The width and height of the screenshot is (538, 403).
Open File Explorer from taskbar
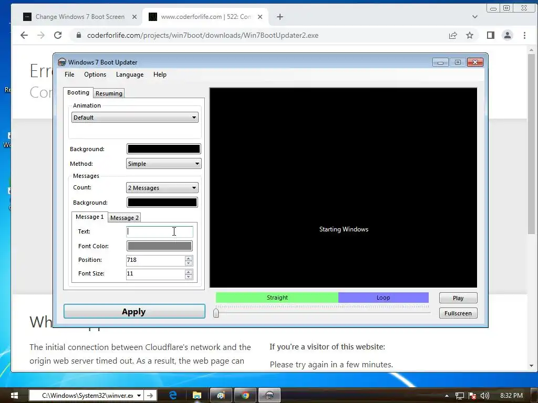tap(196, 396)
